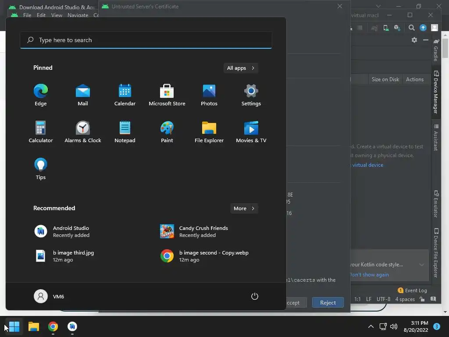
Task: Open Device Manager panel gear settings
Action: (x=414, y=40)
